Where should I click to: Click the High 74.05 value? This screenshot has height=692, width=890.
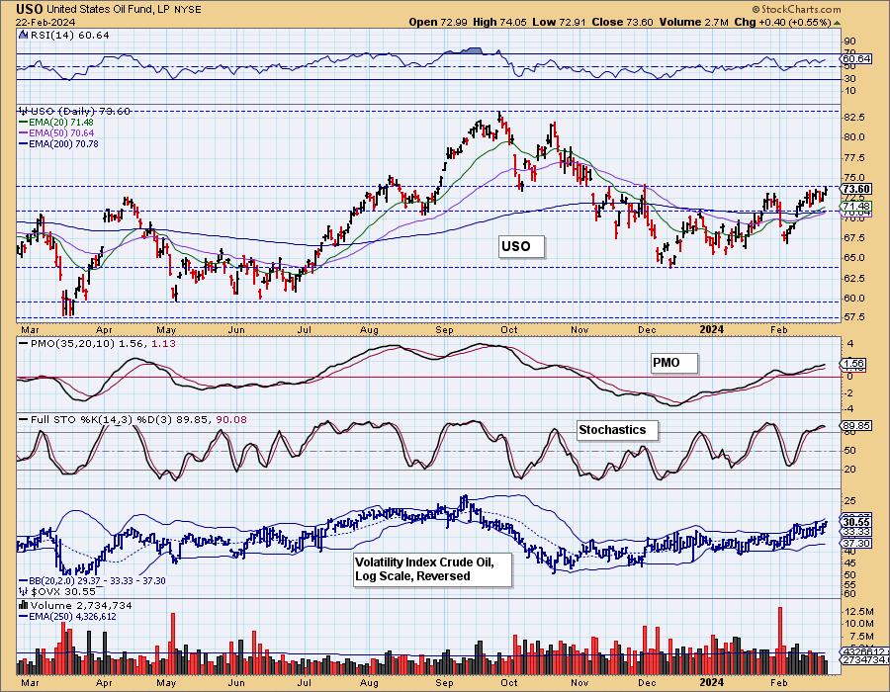pyautogui.click(x=499, y=22)
